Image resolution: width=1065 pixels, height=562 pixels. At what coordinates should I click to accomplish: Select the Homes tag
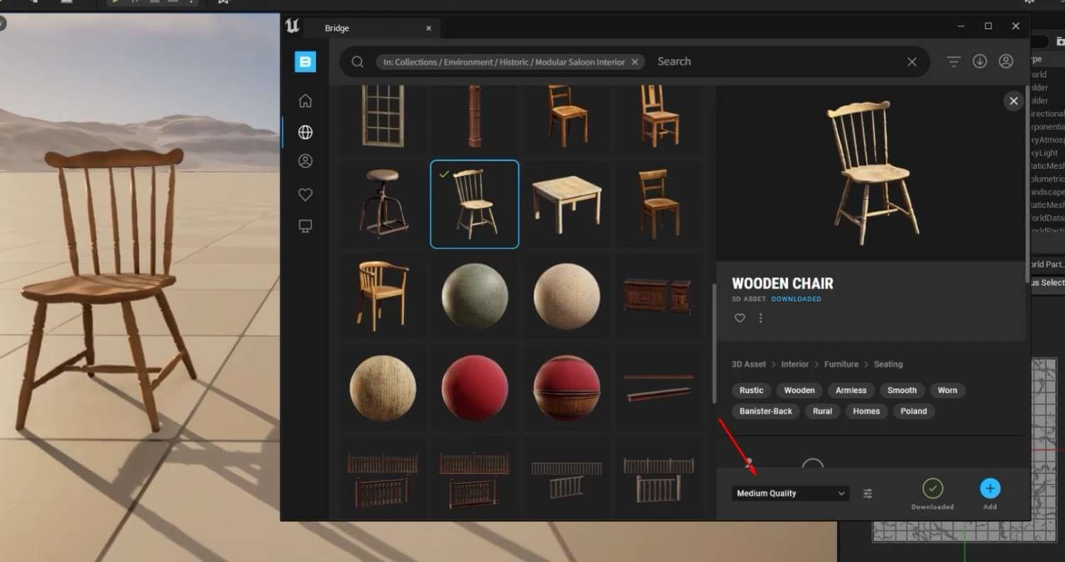(866, 411)
